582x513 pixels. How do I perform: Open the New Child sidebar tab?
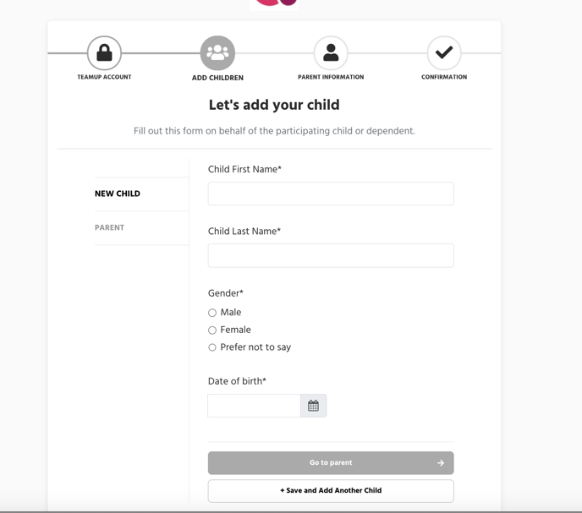point(118,194)
